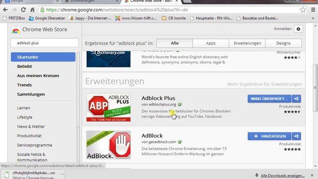Click Anmelden to sign in
The height and width of the screenshot is (179, 318).
pos(283,29)
